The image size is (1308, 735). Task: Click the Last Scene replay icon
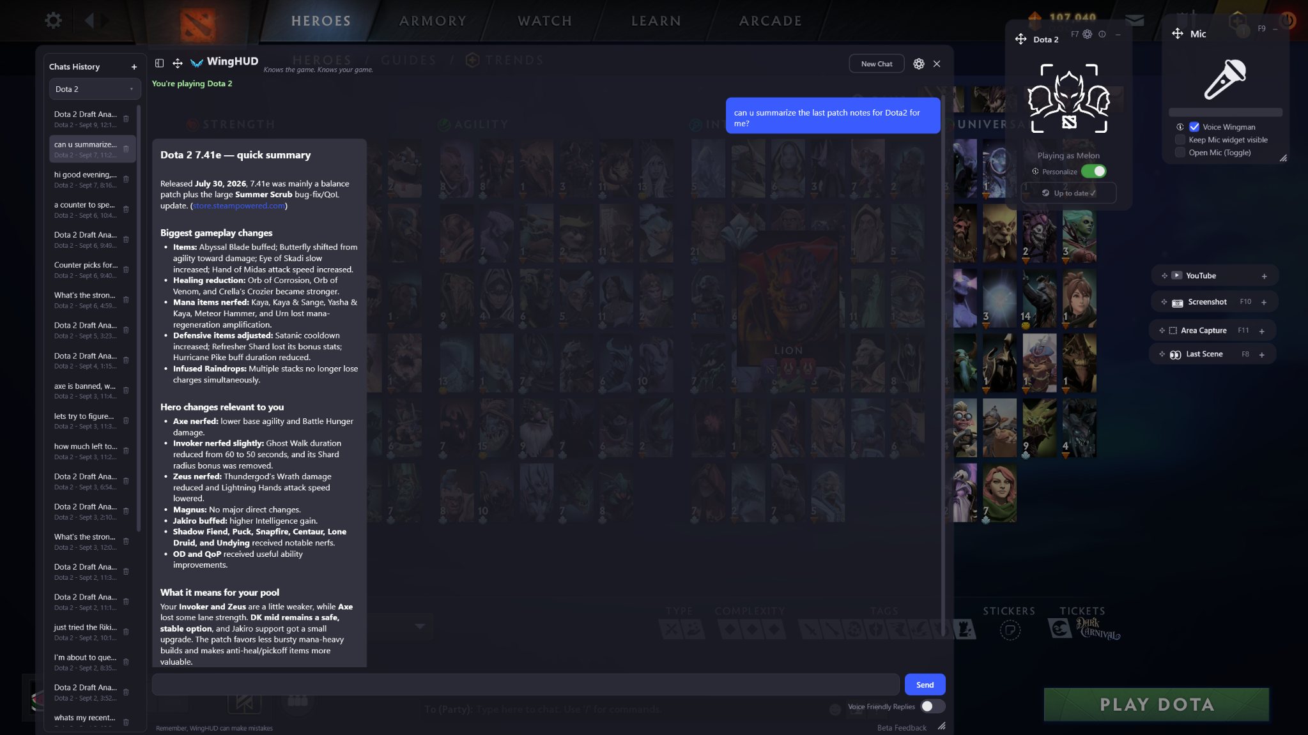[1175, 354]
